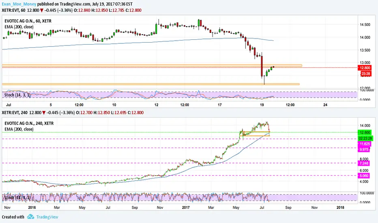Click the green 02:23:28 countdown label

pyautogui.click(x=365, y=138)
